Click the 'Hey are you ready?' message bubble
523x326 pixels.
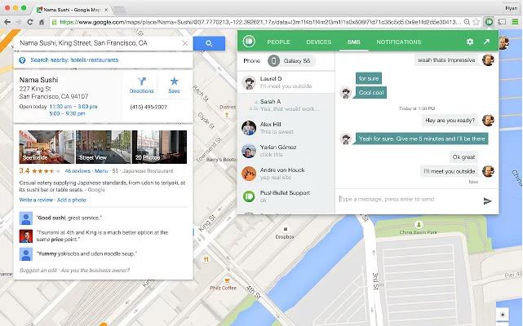[x=450, y=121]
